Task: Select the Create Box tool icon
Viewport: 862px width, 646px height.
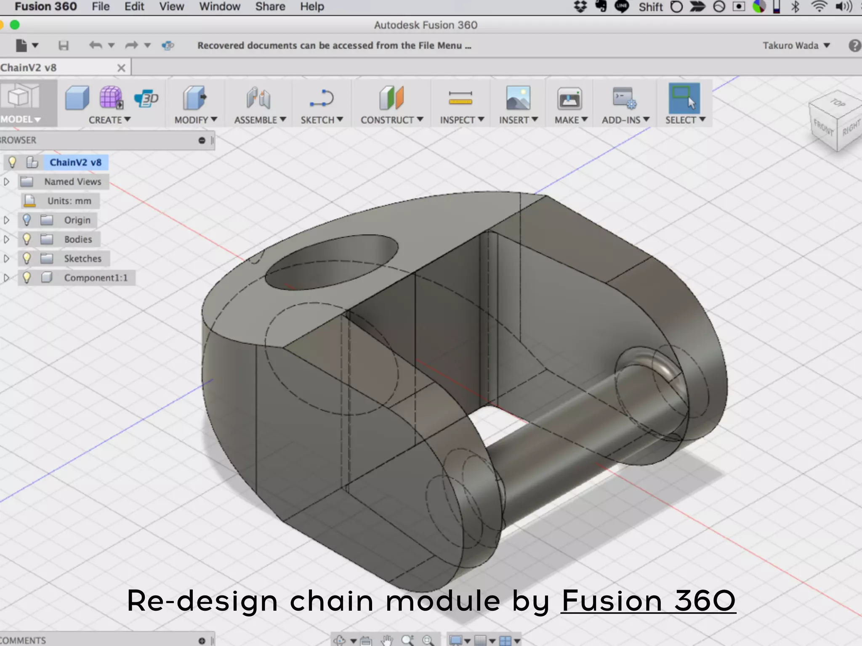Action: pos(77,98)
